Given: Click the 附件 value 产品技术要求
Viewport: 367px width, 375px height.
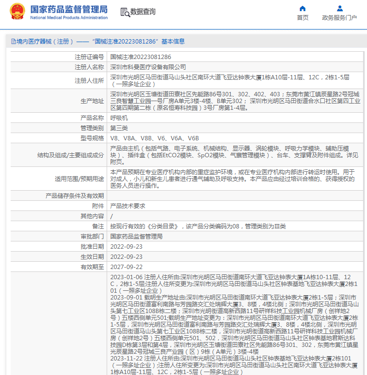Looking at the screenshot, I should (128, 206).
